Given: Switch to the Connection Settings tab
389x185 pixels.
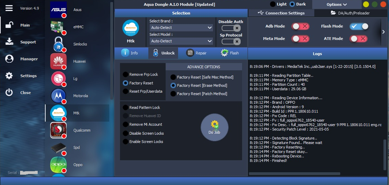Looking at the screenshot, I should 281,13.
